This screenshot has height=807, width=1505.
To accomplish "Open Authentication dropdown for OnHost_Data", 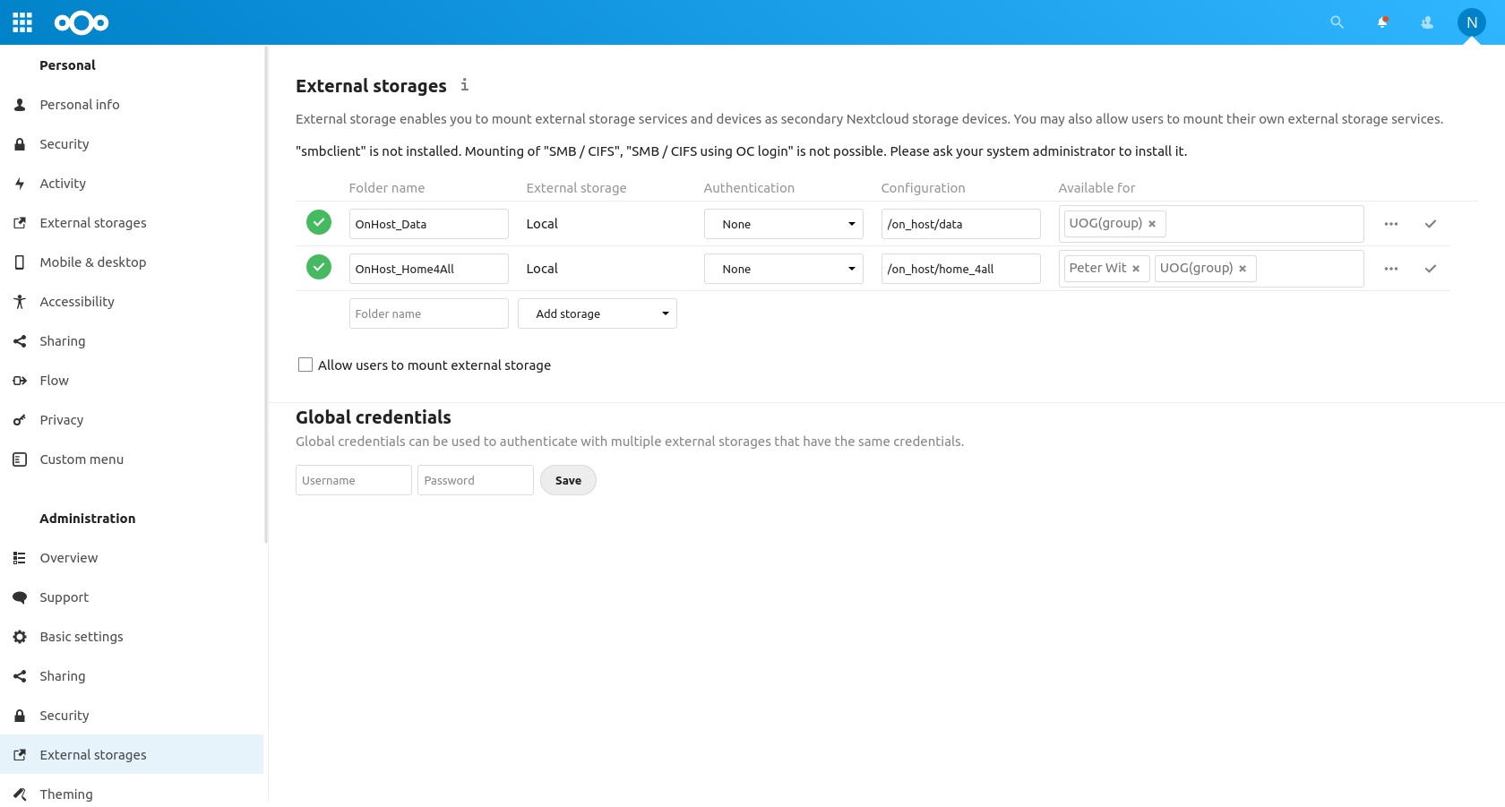I will pyautogui.click(x=783, y=224).
